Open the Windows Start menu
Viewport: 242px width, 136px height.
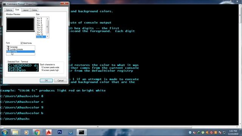coord(5,132)
